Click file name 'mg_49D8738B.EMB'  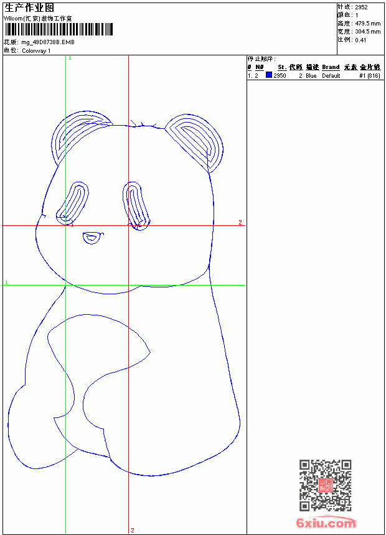[x=48, y=42]
